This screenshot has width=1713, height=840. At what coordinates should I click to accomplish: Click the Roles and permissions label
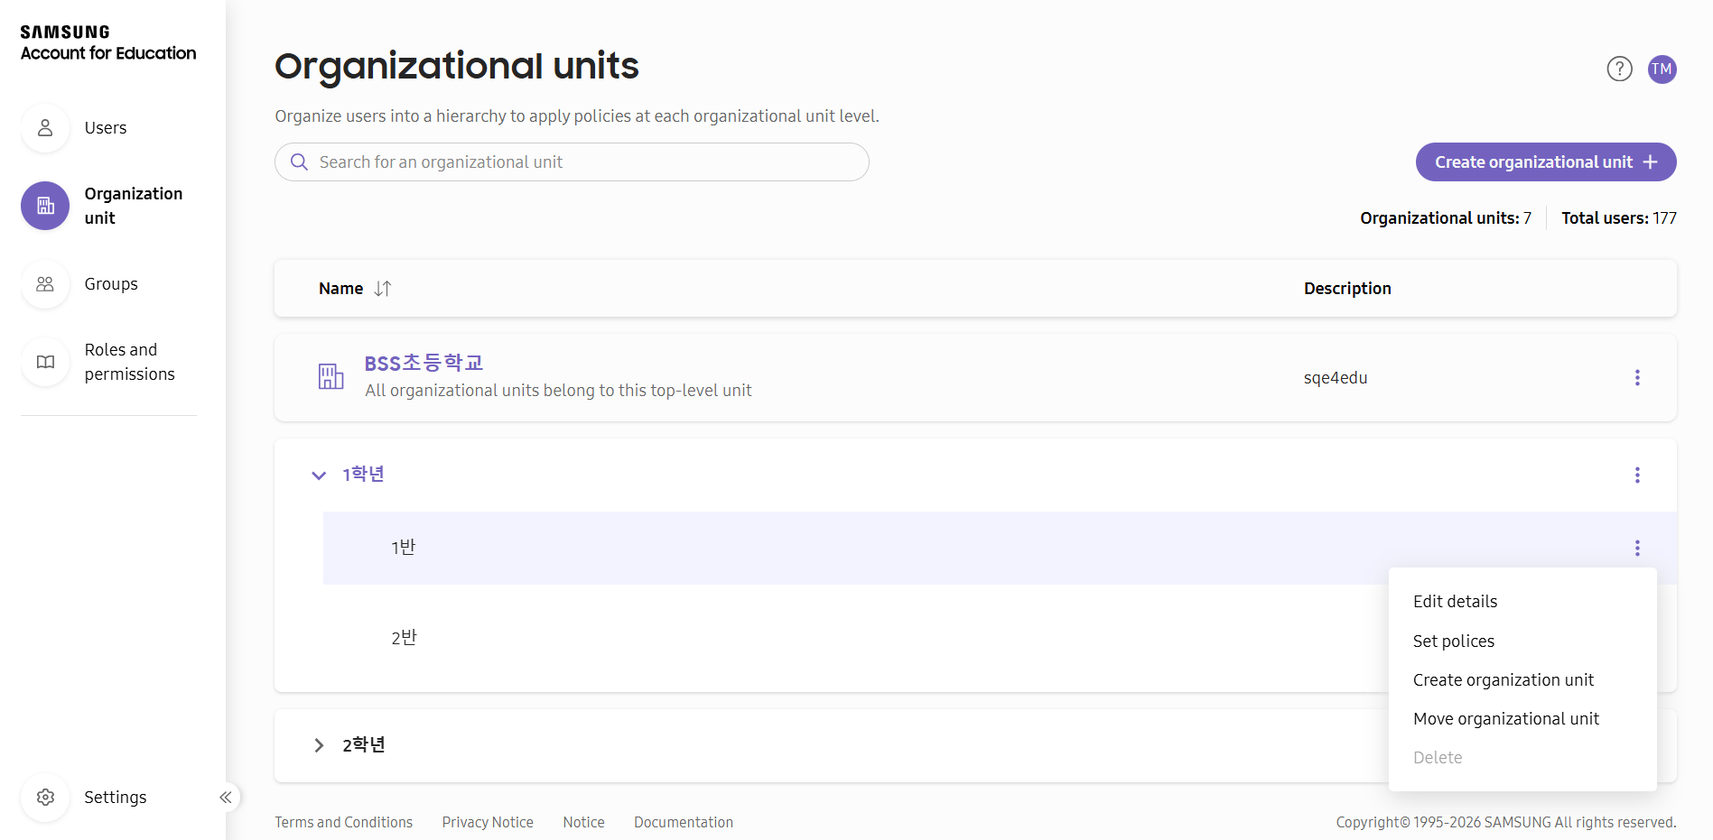(x=130, y=362)
